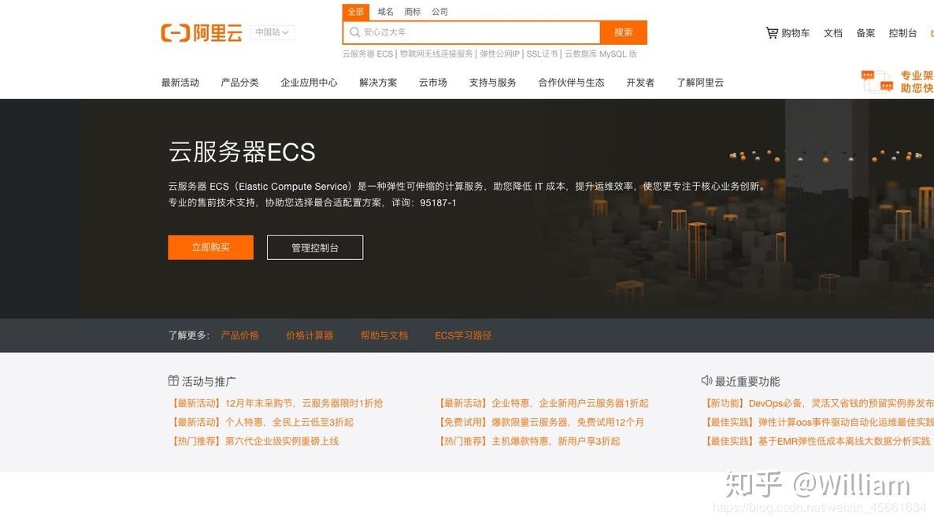Open the 中国站 site dropdown
This screenshot has width=934, height=522.
(272, 32)
